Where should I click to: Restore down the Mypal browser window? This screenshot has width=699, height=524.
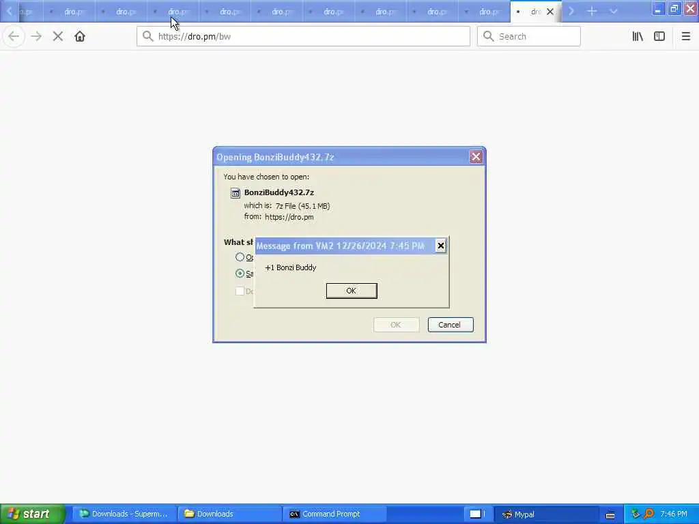(x=674, y=9)
